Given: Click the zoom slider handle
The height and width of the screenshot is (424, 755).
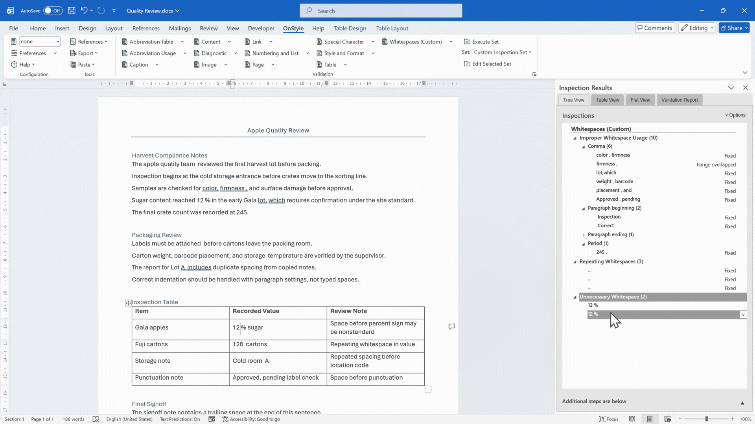Looking at the screenshot, I should [707, 419].
